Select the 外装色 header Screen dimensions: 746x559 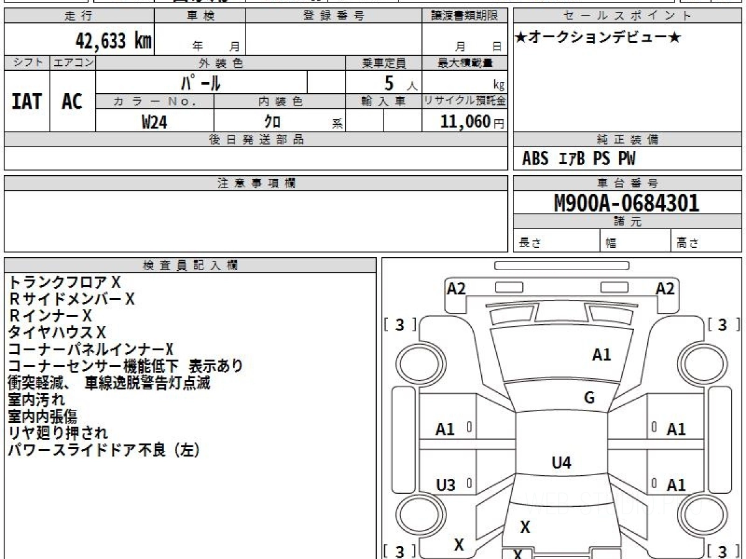point(221,63)
